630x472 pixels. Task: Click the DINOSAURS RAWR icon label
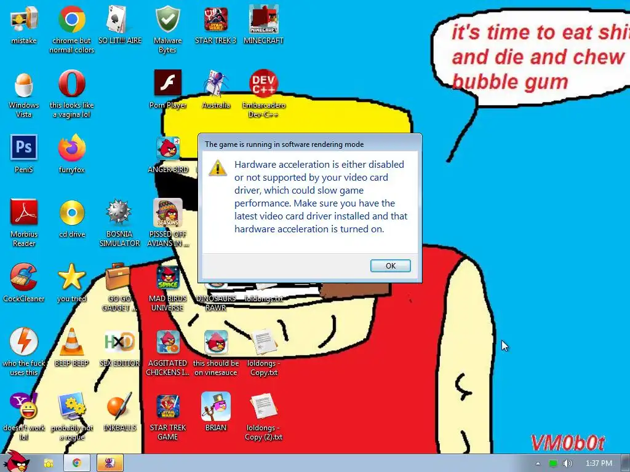pos(216,303)
